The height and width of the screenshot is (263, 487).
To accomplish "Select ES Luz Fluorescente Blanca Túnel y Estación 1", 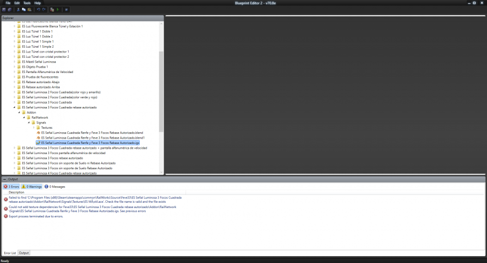I will point(52,26).
